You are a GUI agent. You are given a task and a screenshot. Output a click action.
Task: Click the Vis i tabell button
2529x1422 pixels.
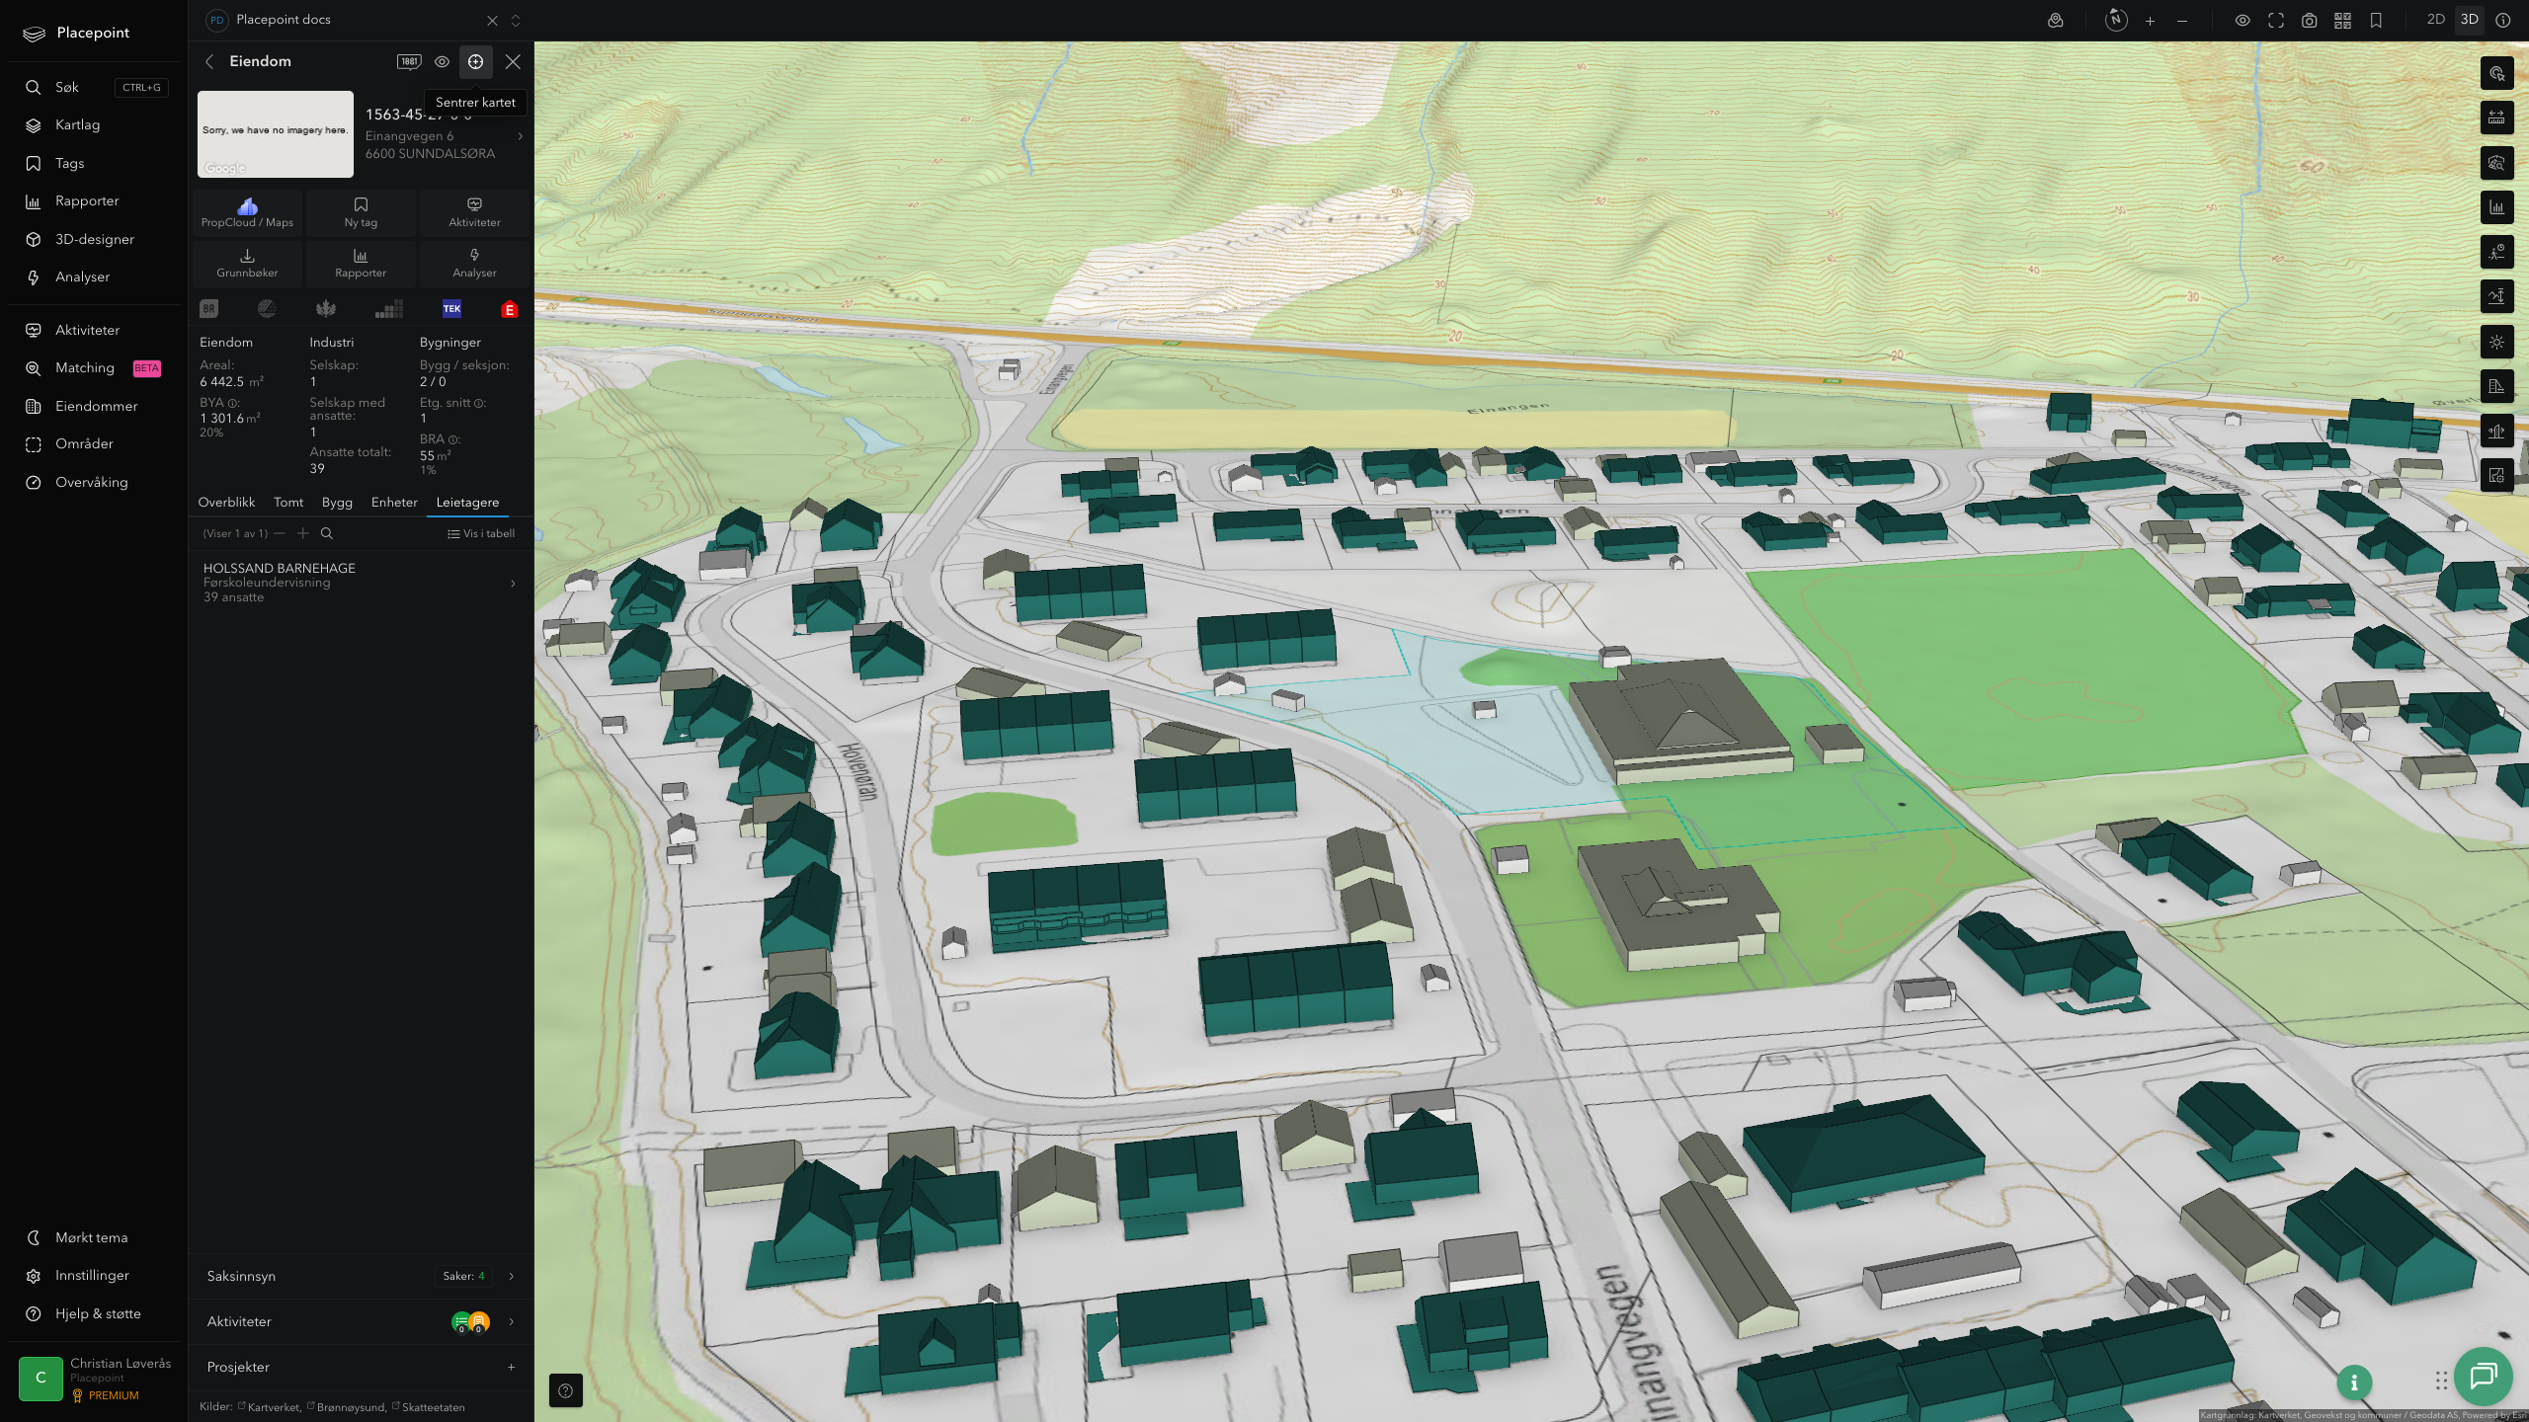pos(481,533)
